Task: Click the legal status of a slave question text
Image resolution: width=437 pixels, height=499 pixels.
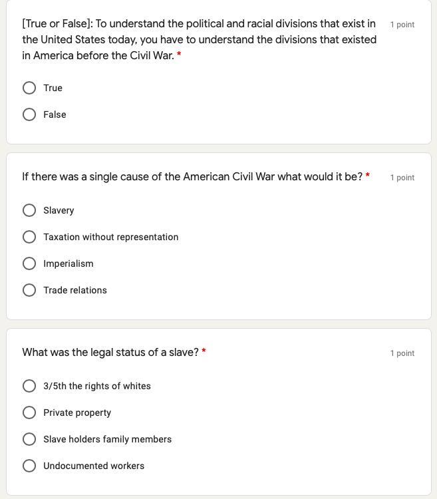Action: (x=110, y=353)
